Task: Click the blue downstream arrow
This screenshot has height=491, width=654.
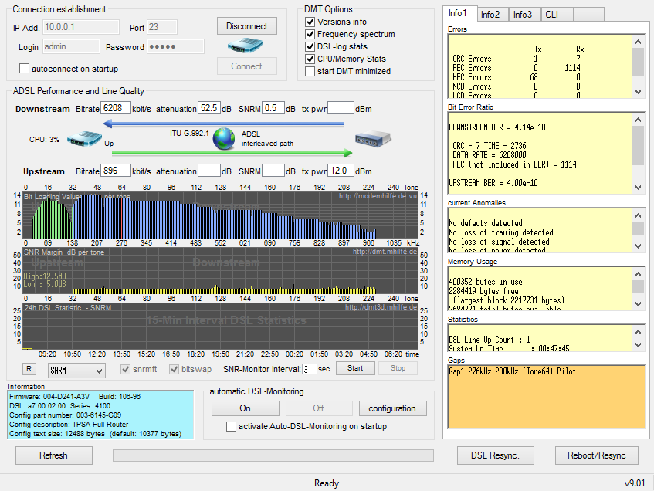Action: click(x=224, y=123)
